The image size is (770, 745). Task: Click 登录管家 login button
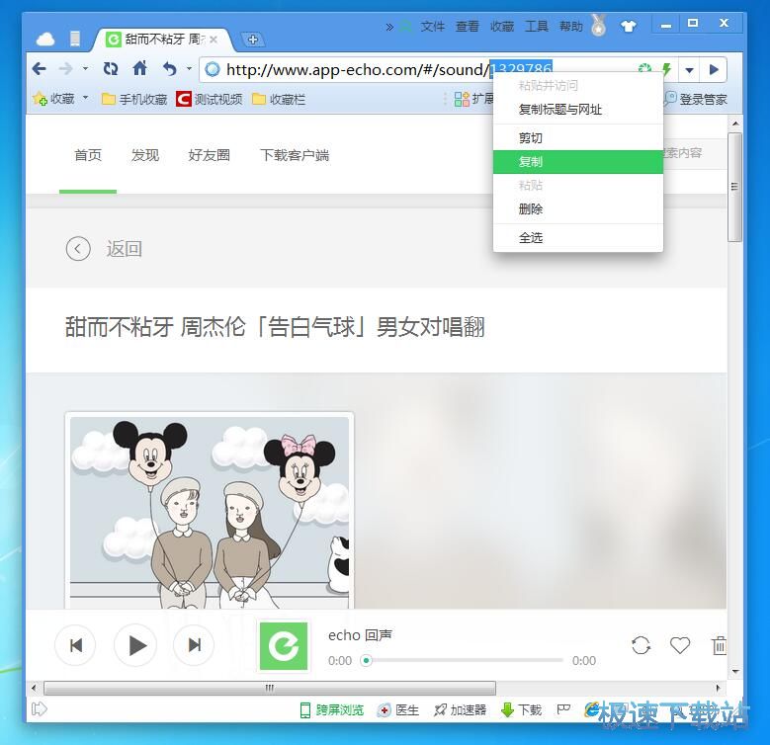pos(695,99)
